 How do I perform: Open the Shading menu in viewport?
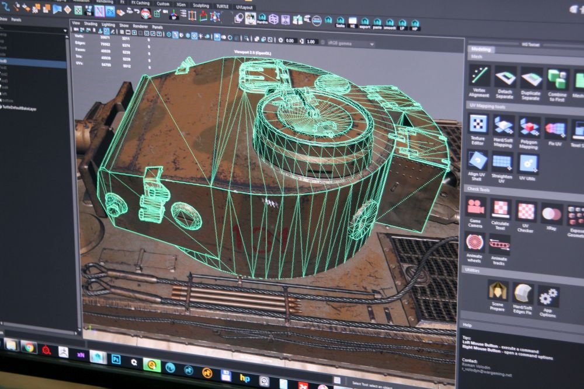coord(91,24)
